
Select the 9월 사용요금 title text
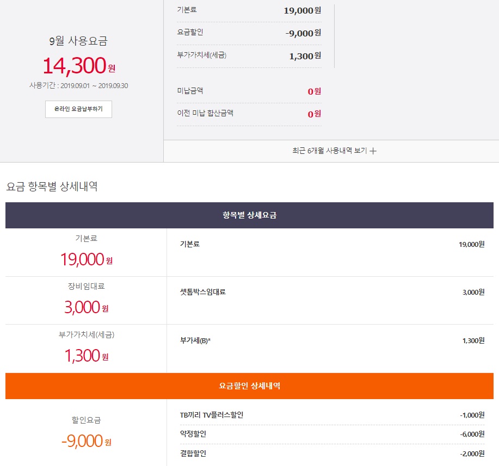pyautogui.click(x=79, y=41)
